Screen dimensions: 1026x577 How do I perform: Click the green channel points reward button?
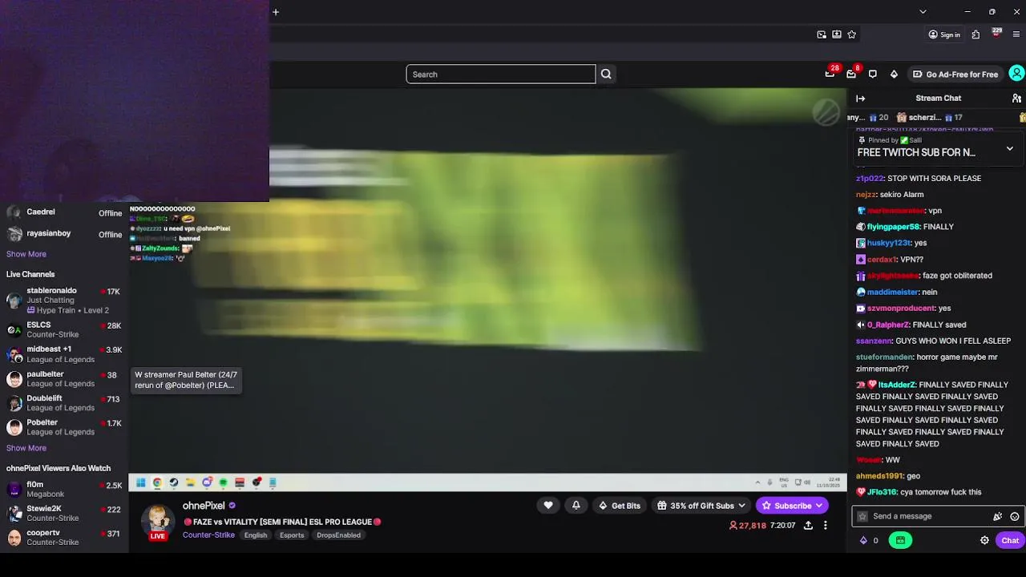click(900, 540)
